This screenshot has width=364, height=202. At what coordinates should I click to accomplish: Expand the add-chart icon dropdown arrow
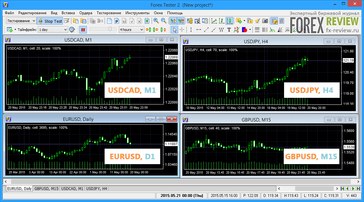tap(15, 30)
